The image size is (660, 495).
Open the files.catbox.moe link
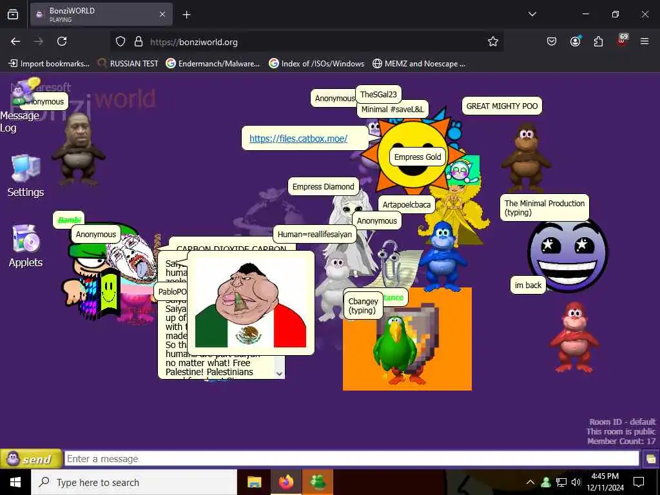(298, 139)
